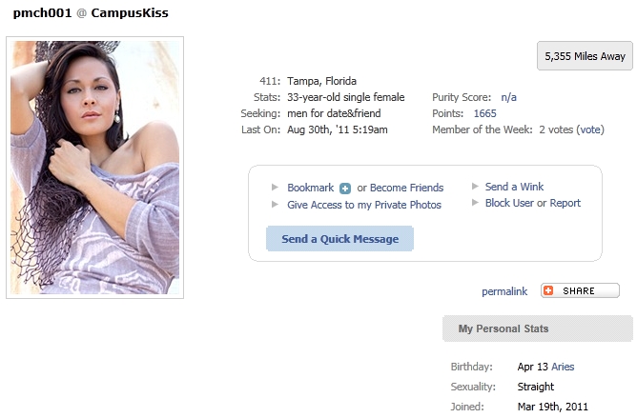Click the SHARE button
The height and width of the screenshot is (418, 637).
click(580, 290)
